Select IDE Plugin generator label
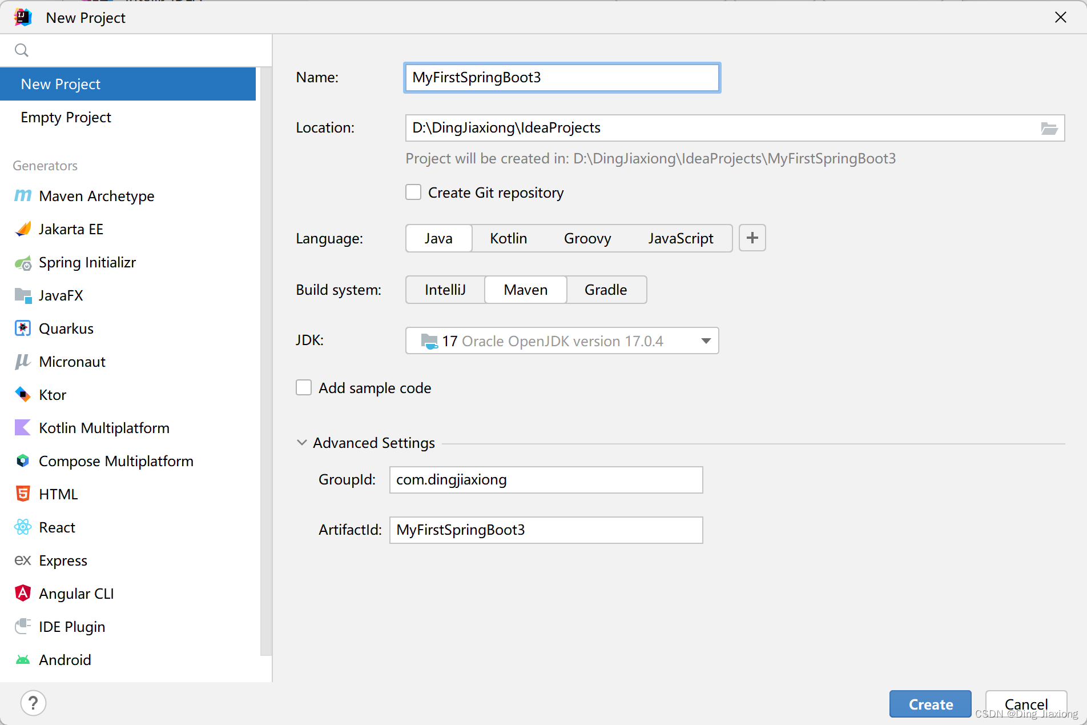 [x=72, y=627]
